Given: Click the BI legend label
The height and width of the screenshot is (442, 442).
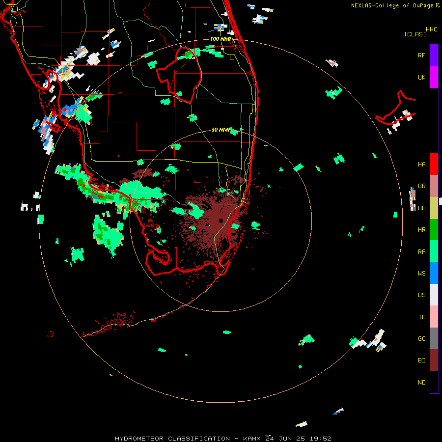Looking at the screenshot, I should [x=421, y=360].
